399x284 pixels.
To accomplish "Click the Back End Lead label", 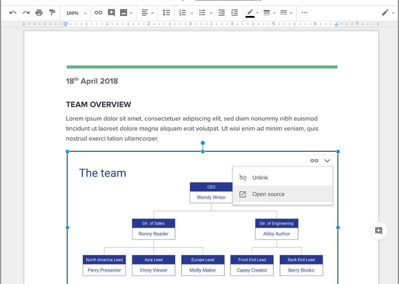I will click(301, 260).
